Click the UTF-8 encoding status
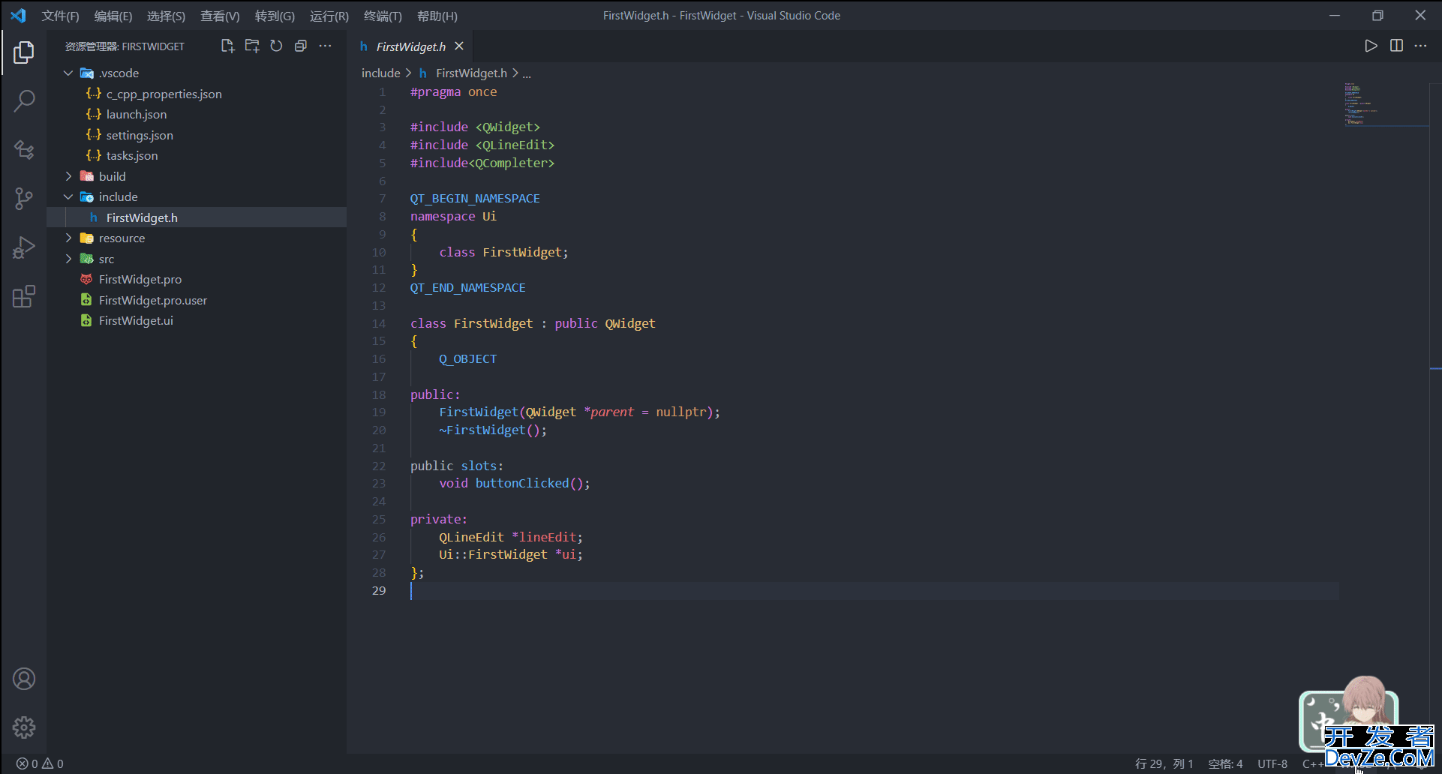This screenshot has height=774, width=1442. [1272, 763]
